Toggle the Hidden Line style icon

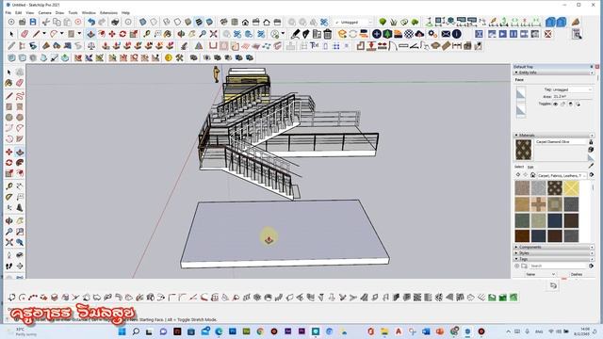click(177, 22)
